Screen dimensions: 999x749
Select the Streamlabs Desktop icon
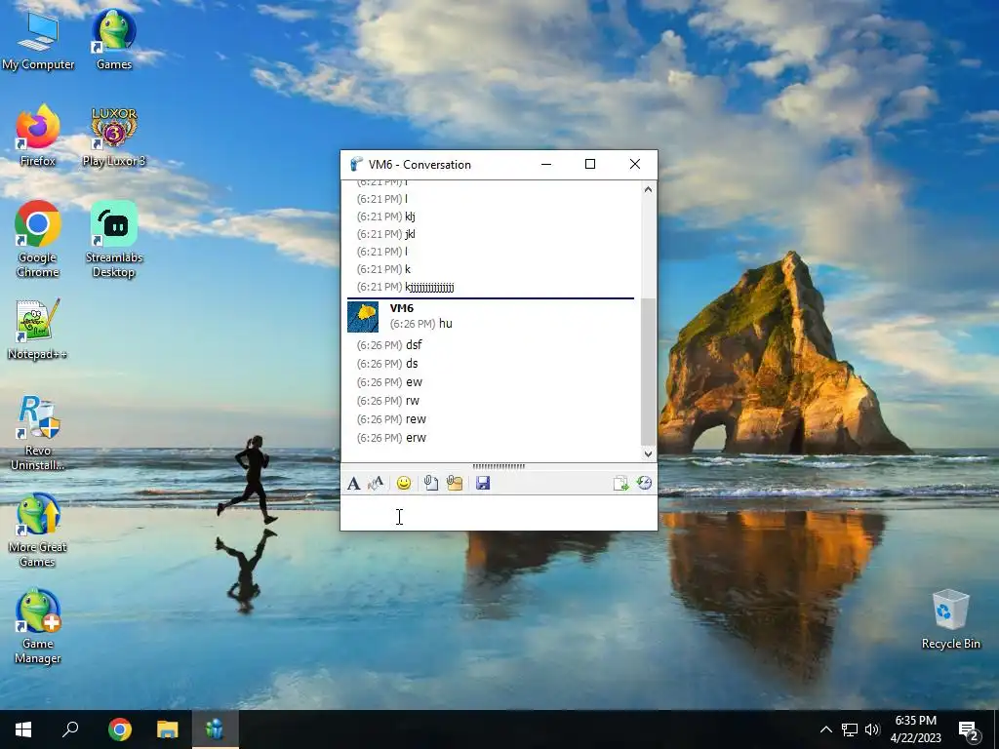coord(114,240)
